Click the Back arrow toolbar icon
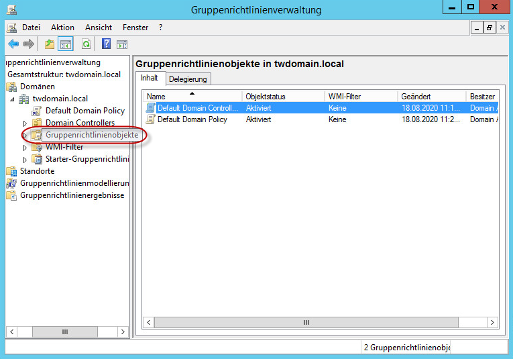The height and width of the screenshot is (359, 513). pyautogui.click(x=13, y=44)
